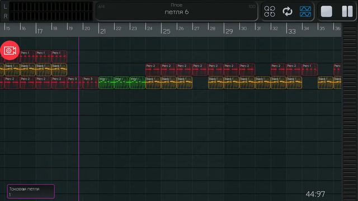358x201 pixels.
Task: Click bar 31 marker on the ruler
Action: [258, 28]
